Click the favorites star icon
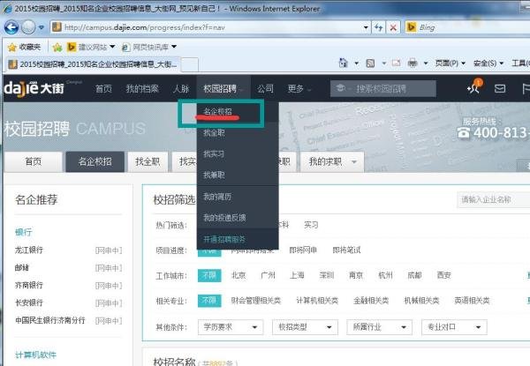530x366 pixels. tap(12, 47)
